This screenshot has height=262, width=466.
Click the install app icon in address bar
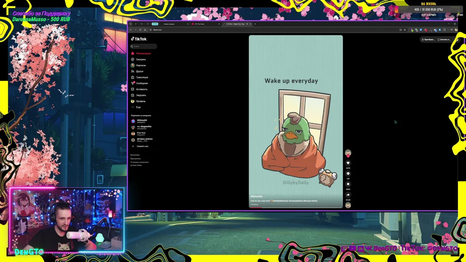(400, 30)
